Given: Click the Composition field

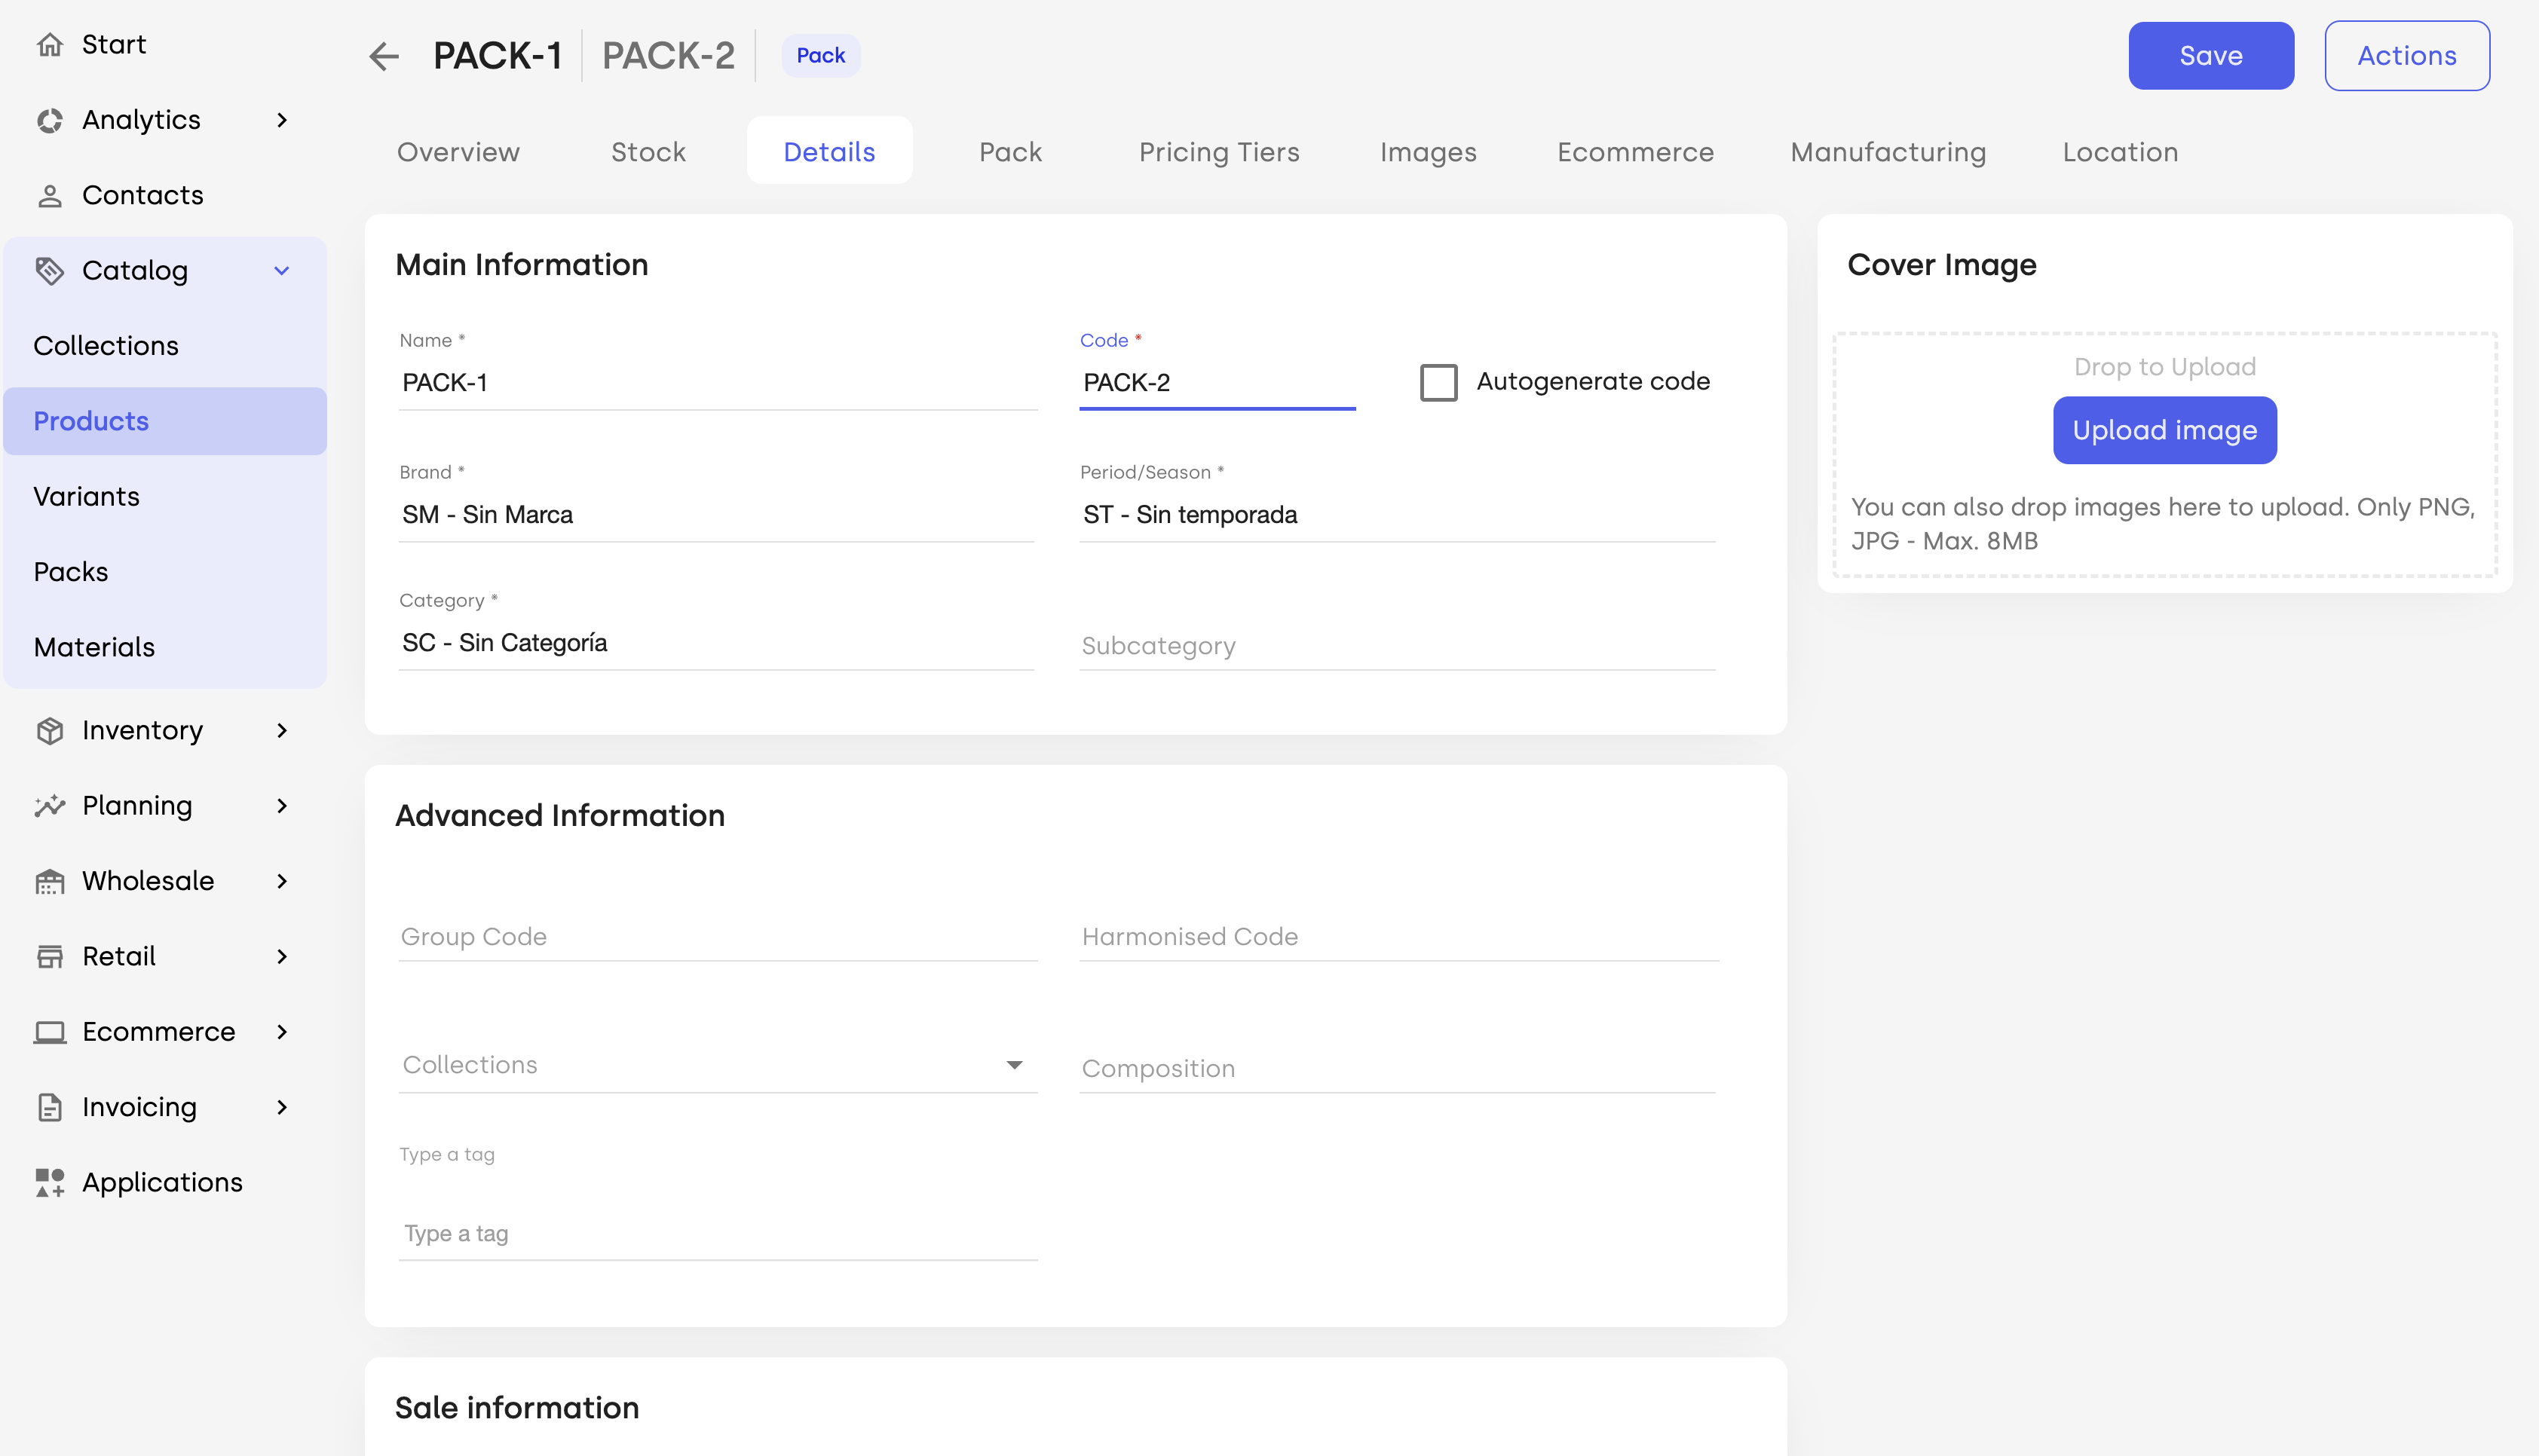Looking at the screenshot, I should pos(1398,1069).
